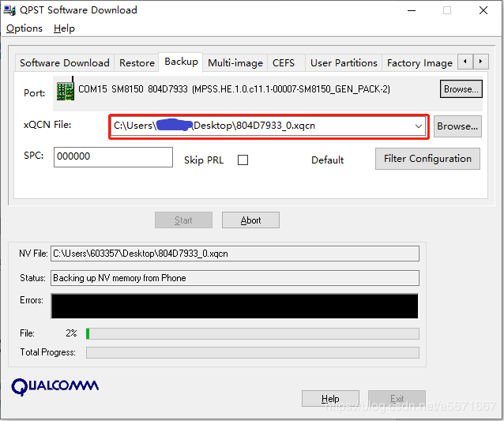Click the Default label text
Screen dimensions: 504x421
click(328, 160)
